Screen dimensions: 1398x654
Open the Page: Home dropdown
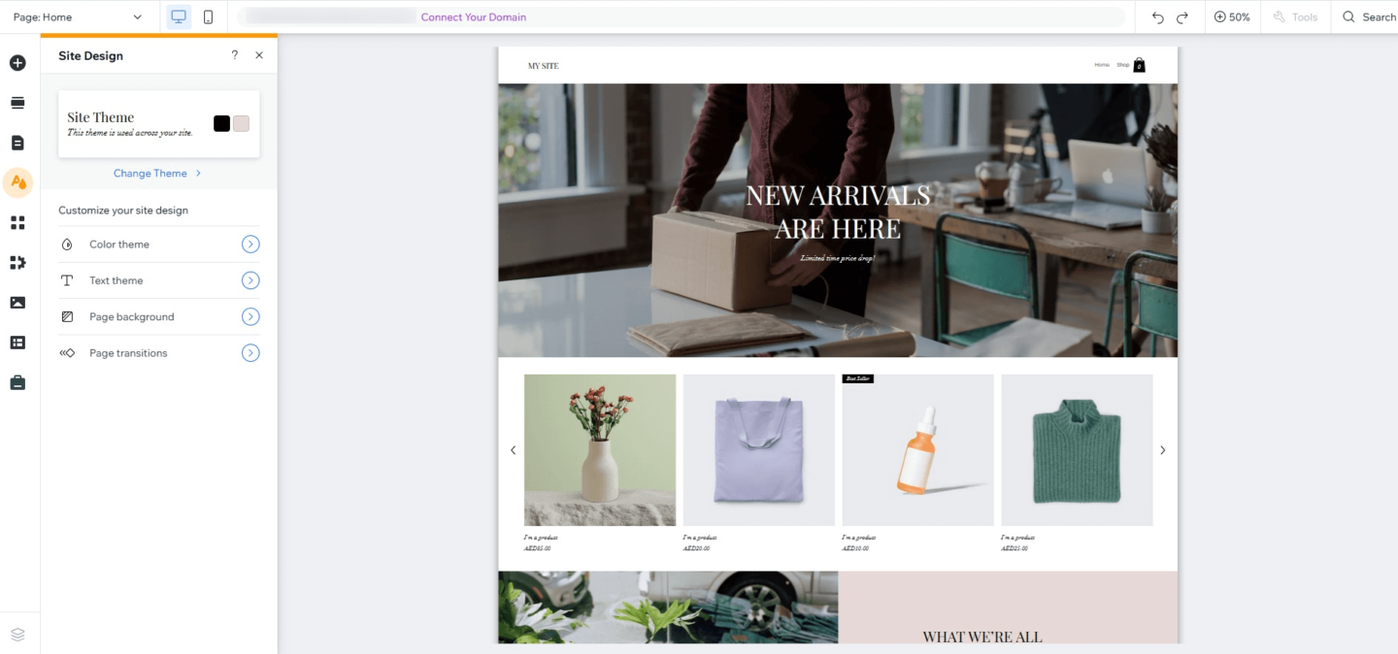[78, 16]
